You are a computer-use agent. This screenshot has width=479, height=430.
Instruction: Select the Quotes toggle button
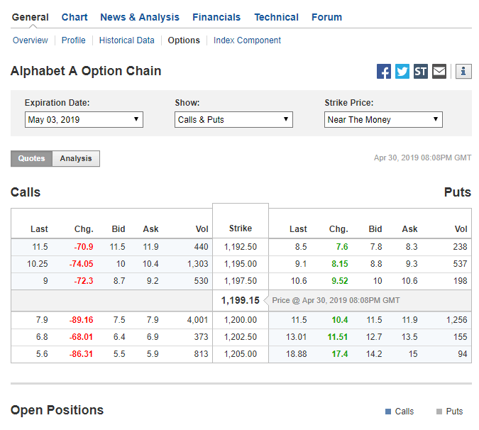31,158
